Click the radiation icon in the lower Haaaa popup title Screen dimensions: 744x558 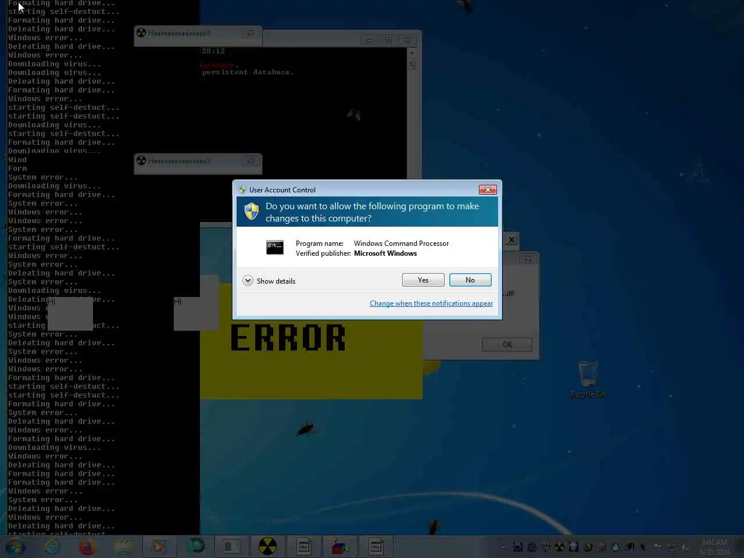click(x=141, y=160)
